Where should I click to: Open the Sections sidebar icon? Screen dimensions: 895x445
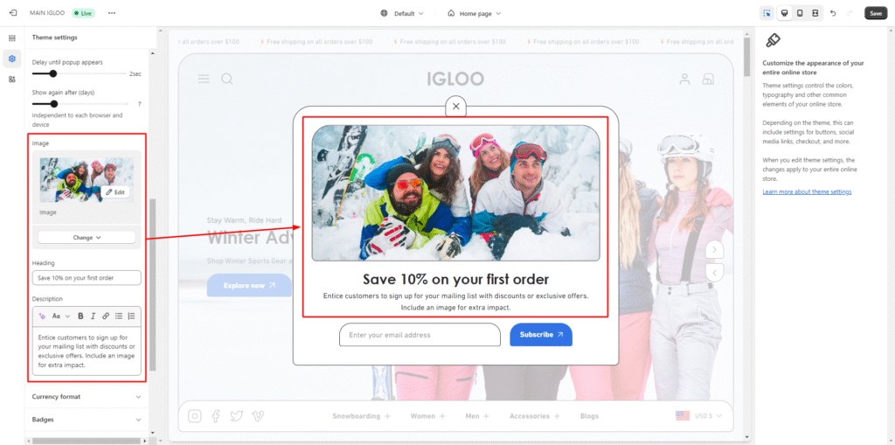(12, 38)
